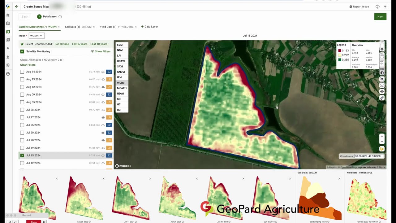The height and width of the screenshot is (223, 396).
Task: Choose MCARI1 from index list
Action: pyautogui.click(x=122, y=88)
